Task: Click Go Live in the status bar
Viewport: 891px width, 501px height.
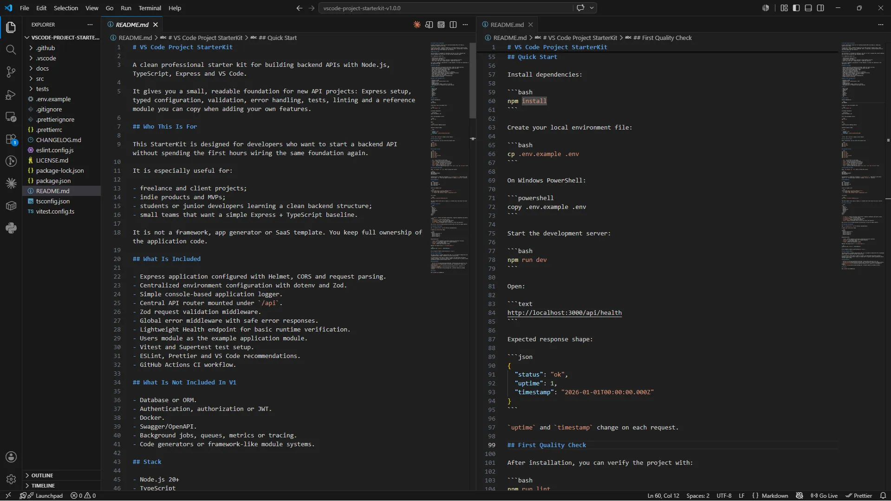Action: [824, 495]
